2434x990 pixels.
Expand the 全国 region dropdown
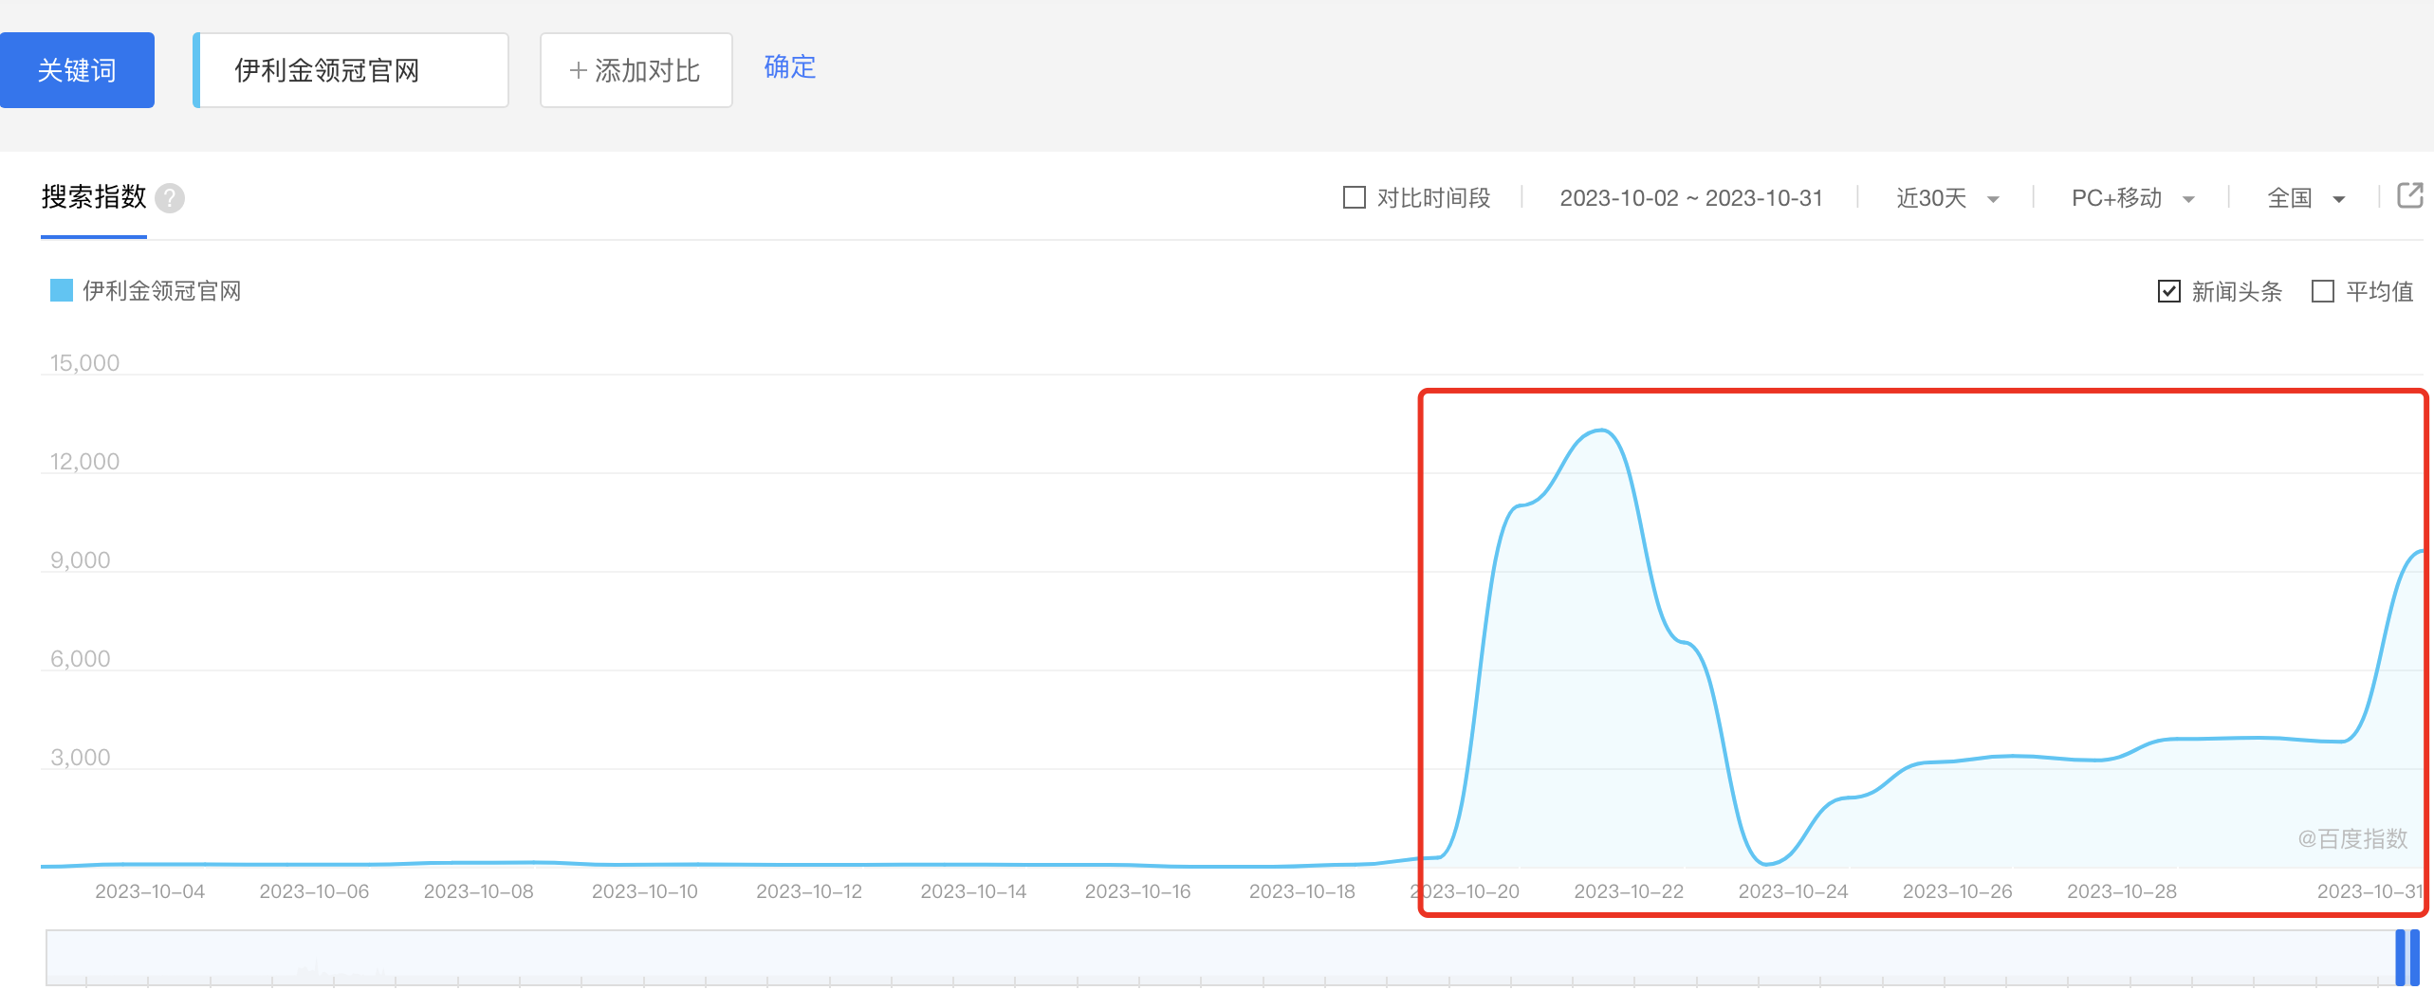(x=2306, y=198)
